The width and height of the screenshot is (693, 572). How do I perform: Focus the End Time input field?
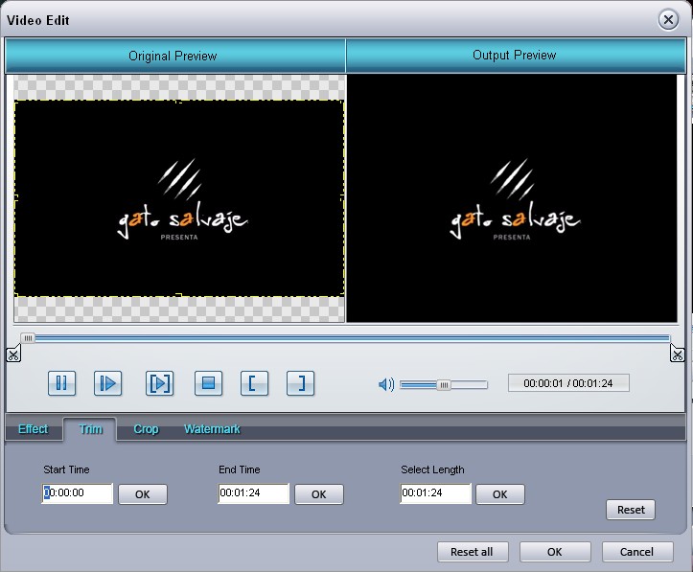254,492
